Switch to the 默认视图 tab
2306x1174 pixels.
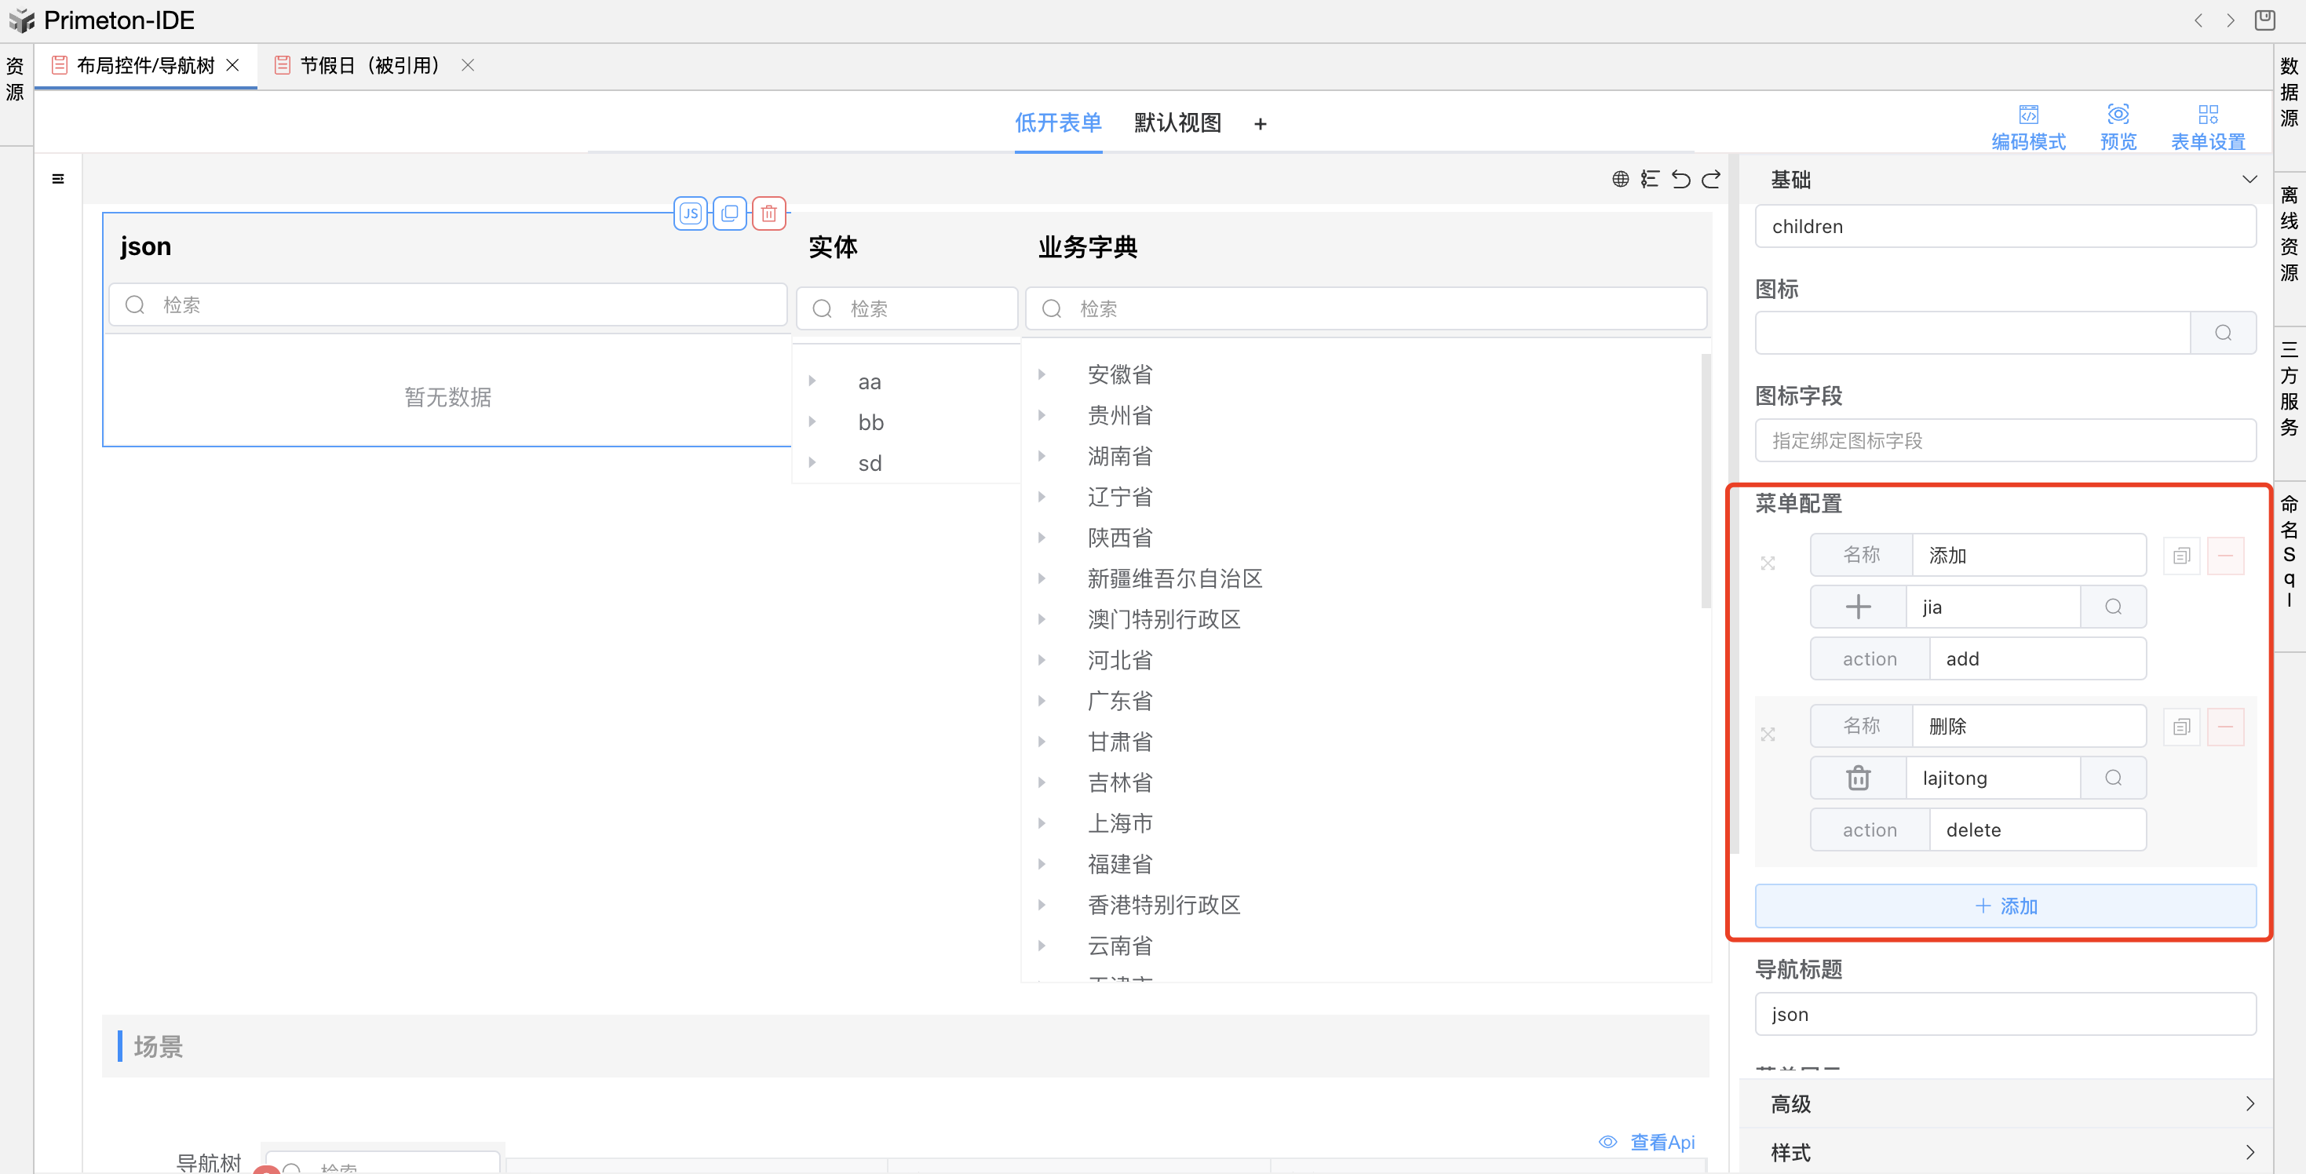point(1177,122)
